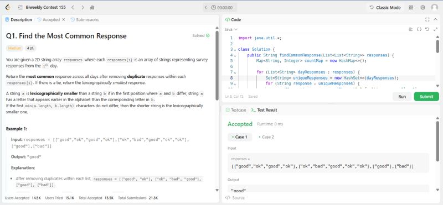
Task: Click the Example 1 heading
Action: click(x=17, y=129)
